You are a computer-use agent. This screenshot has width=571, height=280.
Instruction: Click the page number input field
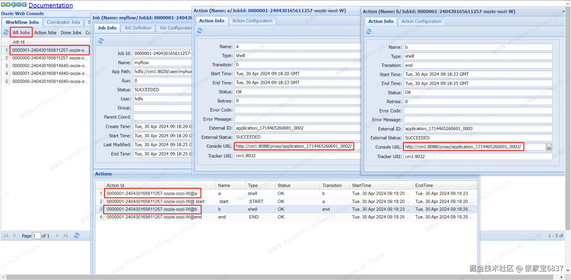point(36,236)
